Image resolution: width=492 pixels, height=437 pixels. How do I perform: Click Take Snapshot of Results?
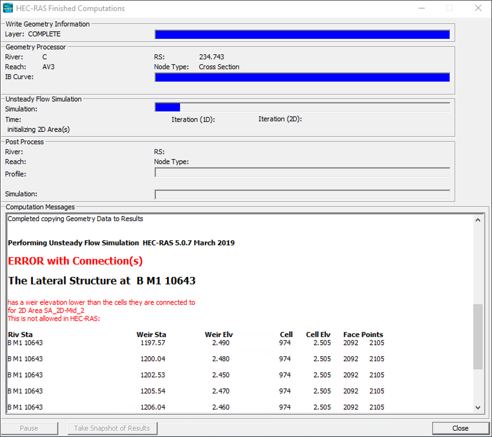coord(112,428)
